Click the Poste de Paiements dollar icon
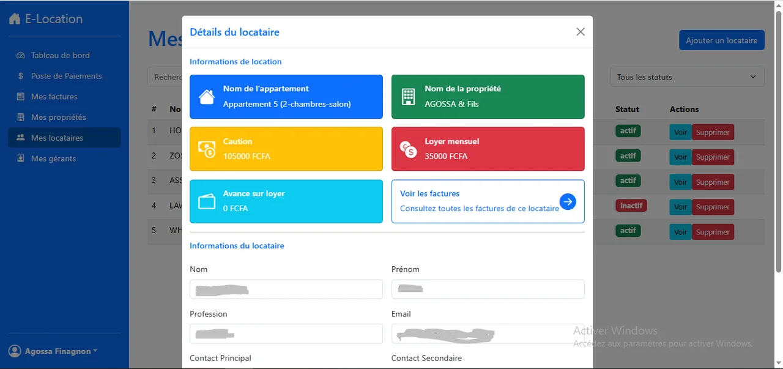Screen dimensions: 783x369 [x=20, y=76]
